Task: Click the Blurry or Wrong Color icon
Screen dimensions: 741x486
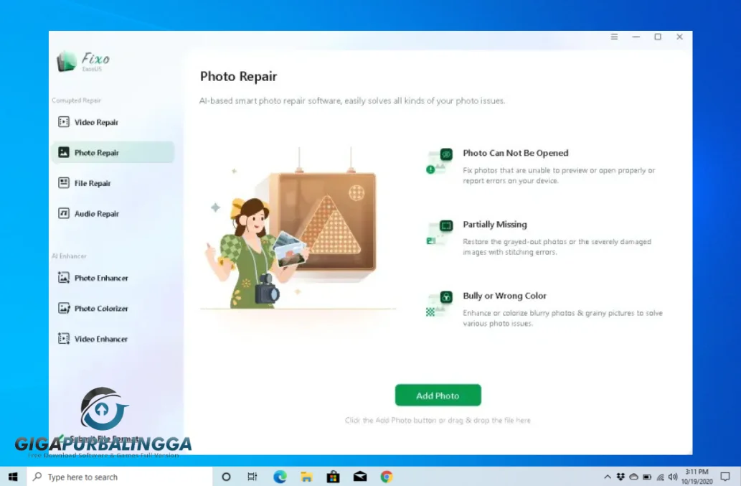Action: click(x=439, y=304)
